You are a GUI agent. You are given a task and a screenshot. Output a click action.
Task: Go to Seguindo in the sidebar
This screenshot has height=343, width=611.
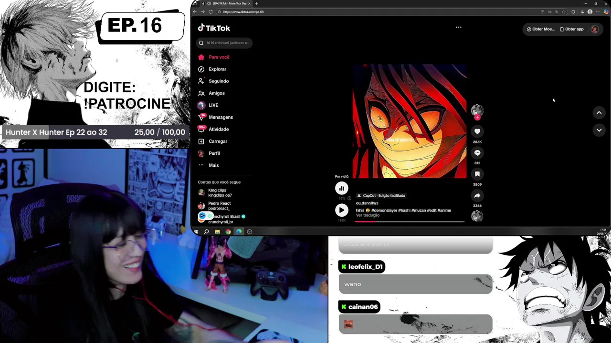pyautogui.click(x=213, y=81)
